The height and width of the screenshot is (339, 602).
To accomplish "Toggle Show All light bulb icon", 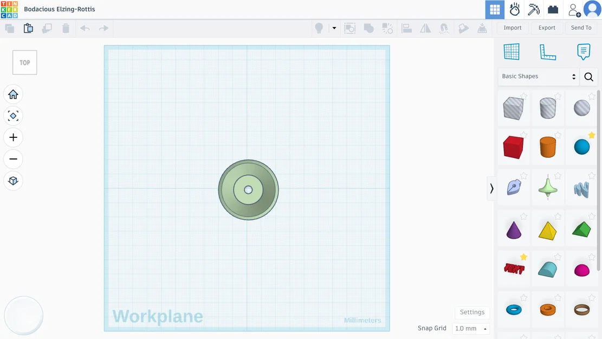I will pos(319,28).
